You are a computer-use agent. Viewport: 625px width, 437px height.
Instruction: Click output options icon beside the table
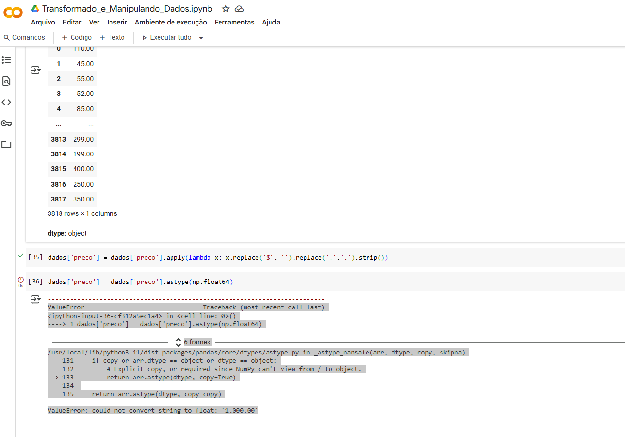point(36,71)
